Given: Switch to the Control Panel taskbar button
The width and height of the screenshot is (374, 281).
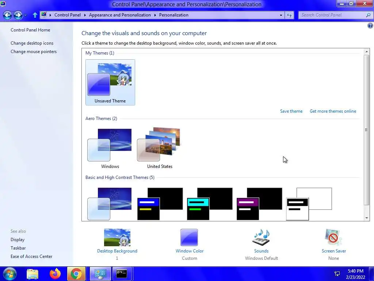Looking at the screenshot, I should pos(100,274).
